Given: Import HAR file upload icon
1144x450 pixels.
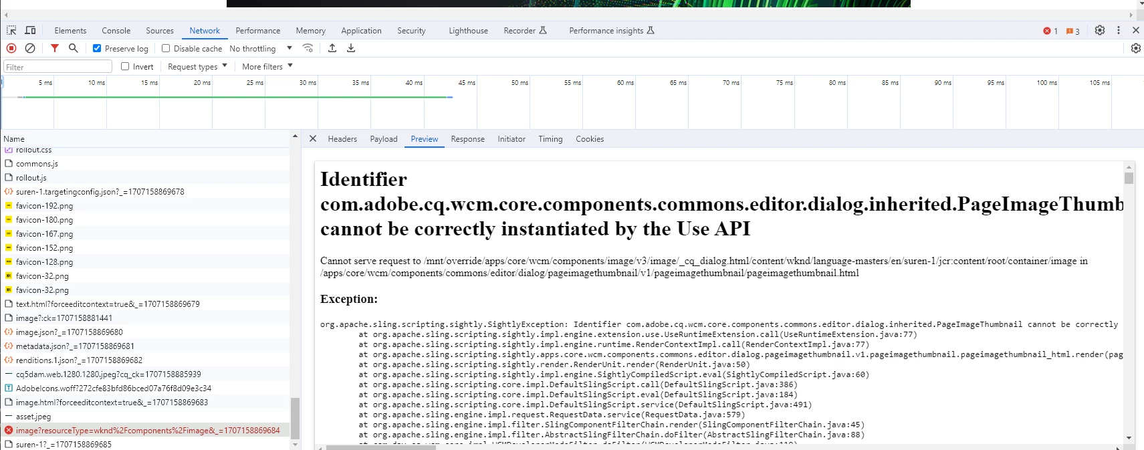Looking at the screenshot, I should tap(332, 48).
